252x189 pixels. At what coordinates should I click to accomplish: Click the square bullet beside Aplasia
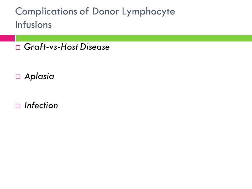click(x=18, y=77)
